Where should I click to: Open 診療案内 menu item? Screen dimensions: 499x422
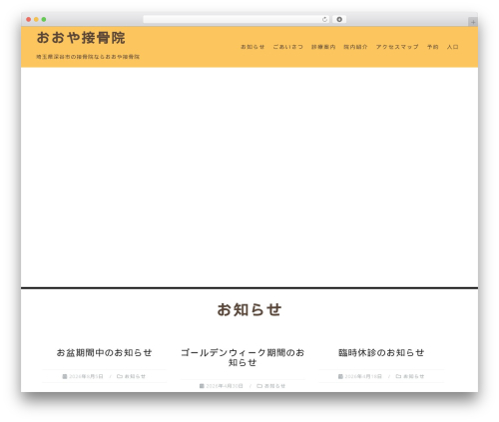coord(323,47)
